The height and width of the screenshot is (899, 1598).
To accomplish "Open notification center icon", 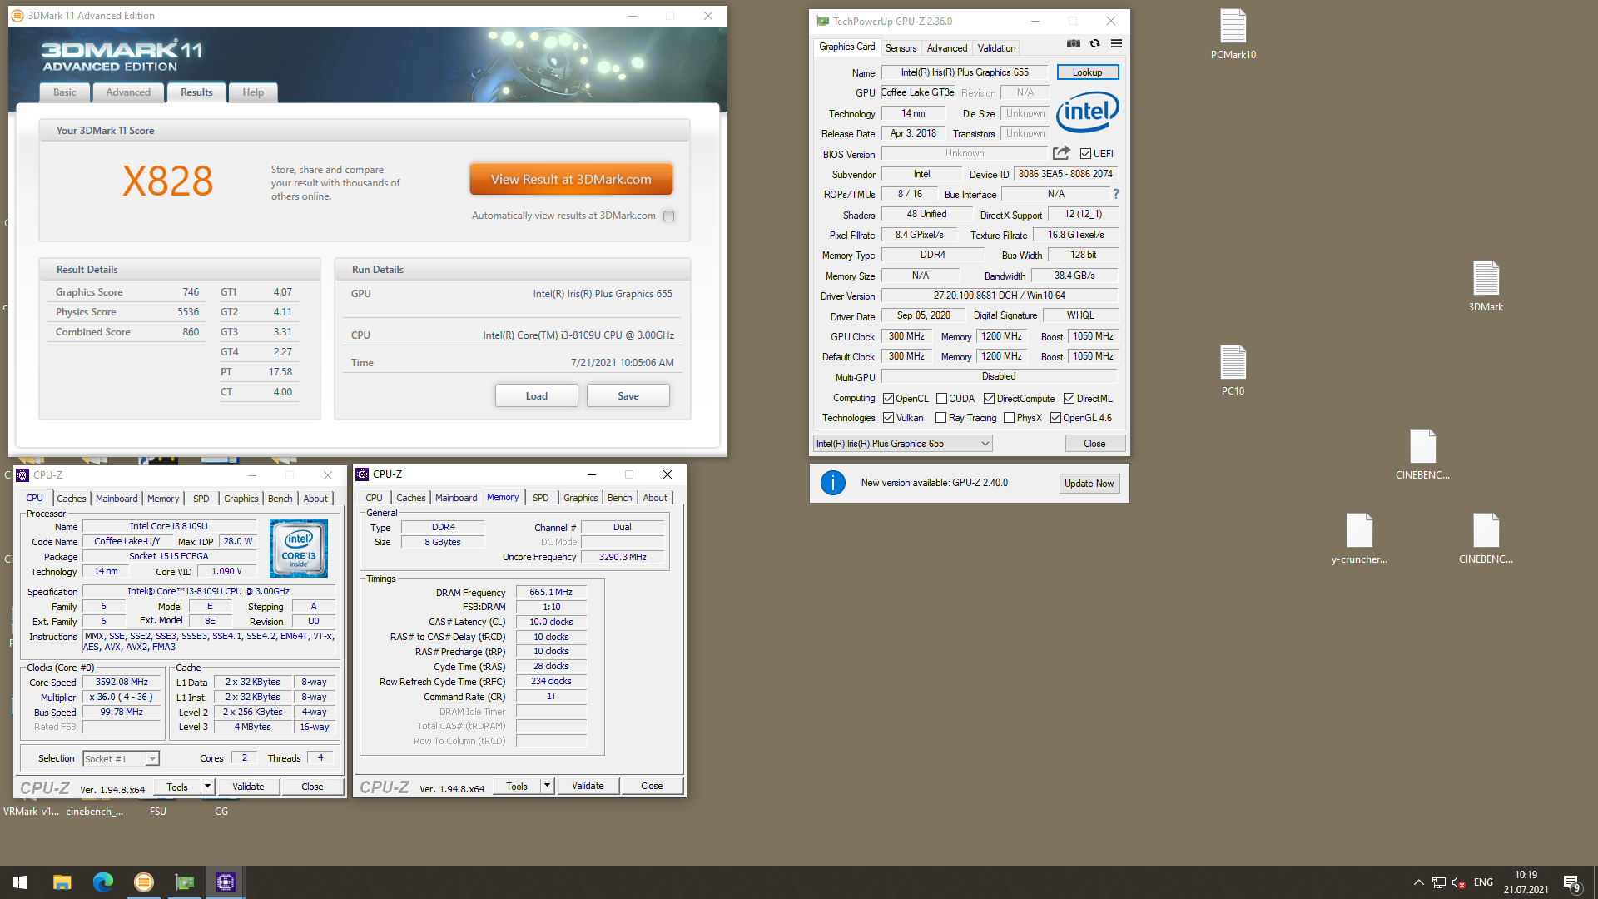I will click(1572, 883).
